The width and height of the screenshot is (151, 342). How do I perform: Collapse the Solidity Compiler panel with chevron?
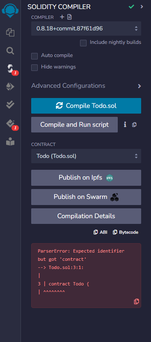[x=142, y=7]
